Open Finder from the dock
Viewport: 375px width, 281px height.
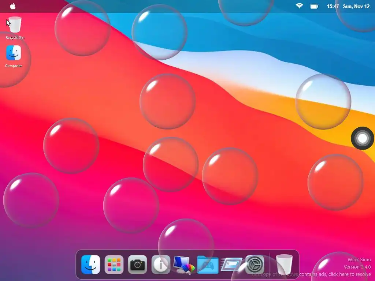pyautogui.click(x=91, y=265)
